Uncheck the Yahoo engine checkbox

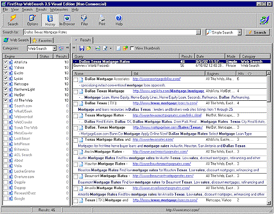[x=6, y=67]
